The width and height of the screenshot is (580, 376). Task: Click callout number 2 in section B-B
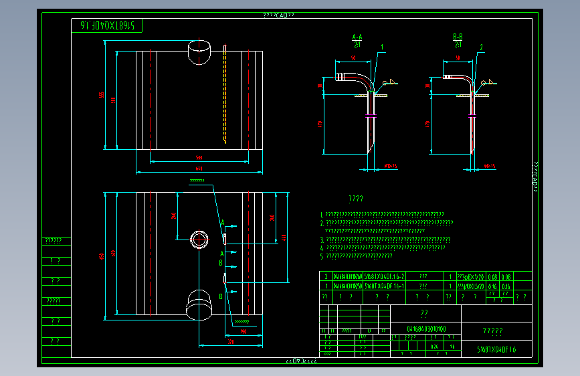coord(481,47)
